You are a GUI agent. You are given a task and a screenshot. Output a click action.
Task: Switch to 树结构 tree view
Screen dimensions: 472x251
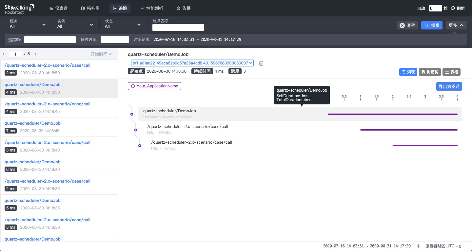[430, 72]
